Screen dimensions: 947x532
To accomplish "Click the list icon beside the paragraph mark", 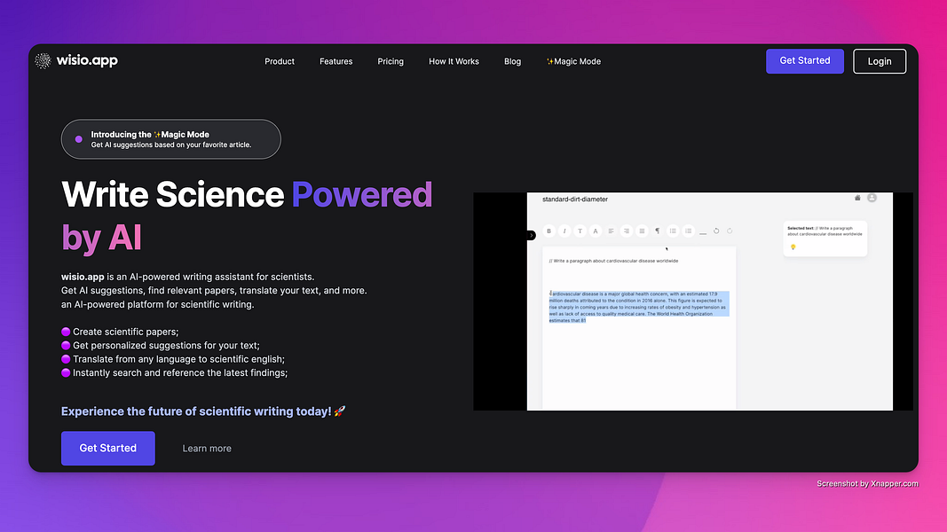I will (x=673, y=231).
